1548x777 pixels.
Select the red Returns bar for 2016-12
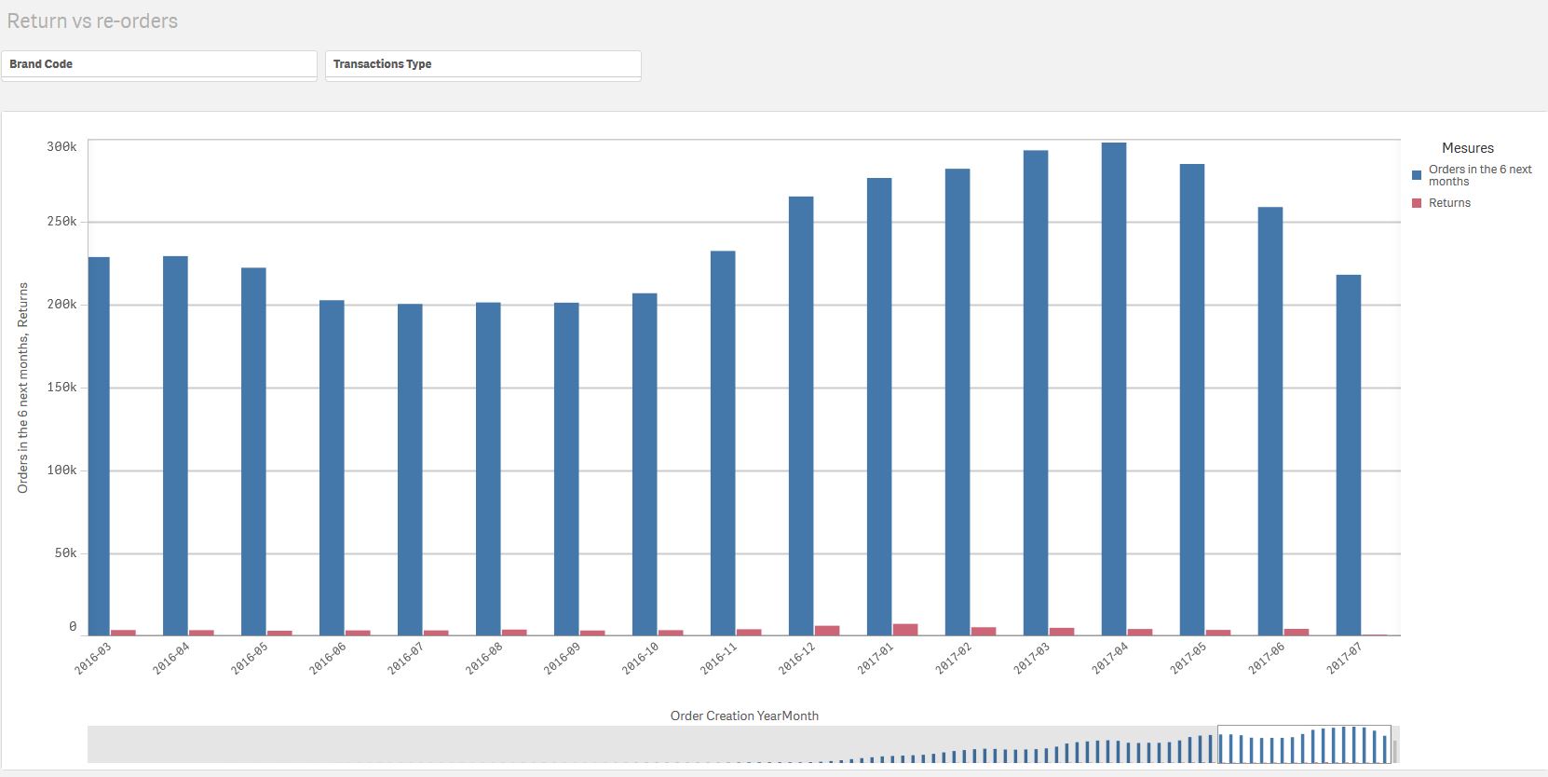coord(827,631)
